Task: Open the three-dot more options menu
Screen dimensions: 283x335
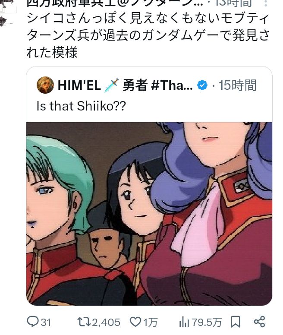Action: click(265, 3)
